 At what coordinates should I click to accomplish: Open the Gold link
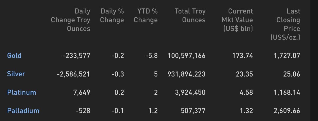14,56
